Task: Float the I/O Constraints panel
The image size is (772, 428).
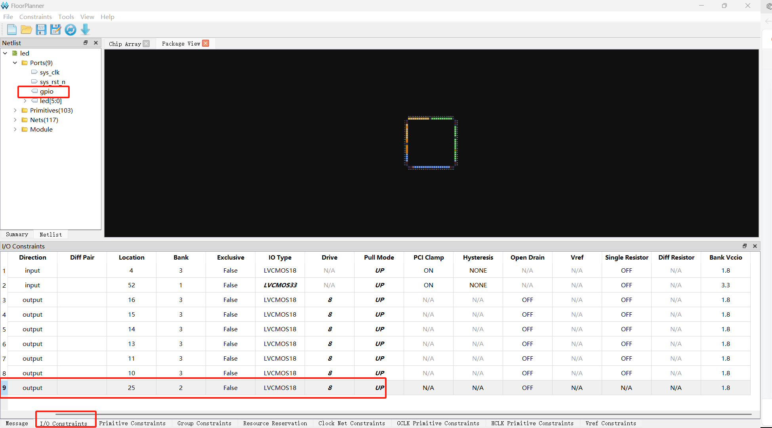Action: click(x=745, y=246)
